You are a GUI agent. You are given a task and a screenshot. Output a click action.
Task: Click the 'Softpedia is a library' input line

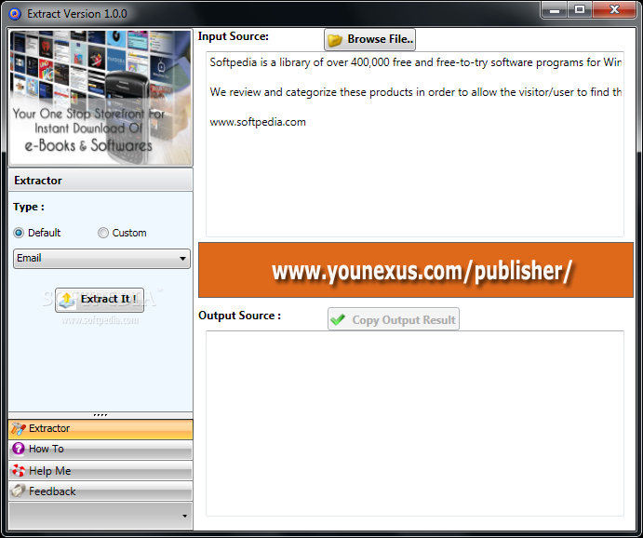point(415,62)
